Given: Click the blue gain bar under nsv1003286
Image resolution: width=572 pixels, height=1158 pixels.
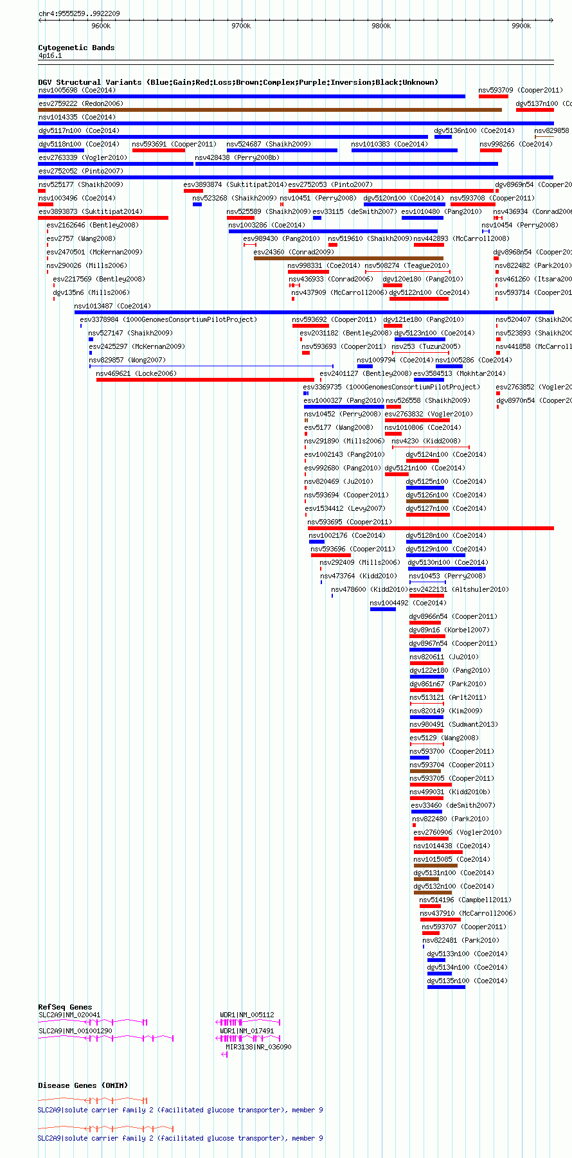Looking at the screenshot, I should 333,231.
